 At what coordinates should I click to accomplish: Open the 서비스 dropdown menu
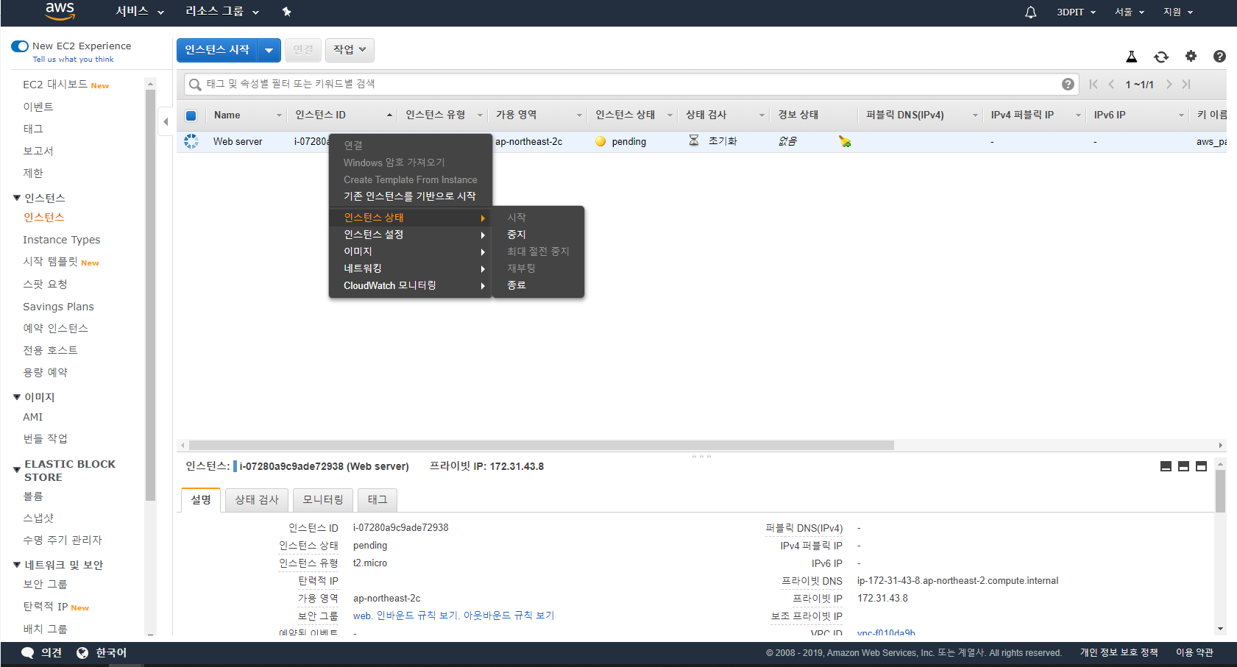pyautogui.click(x=140, y=12)
